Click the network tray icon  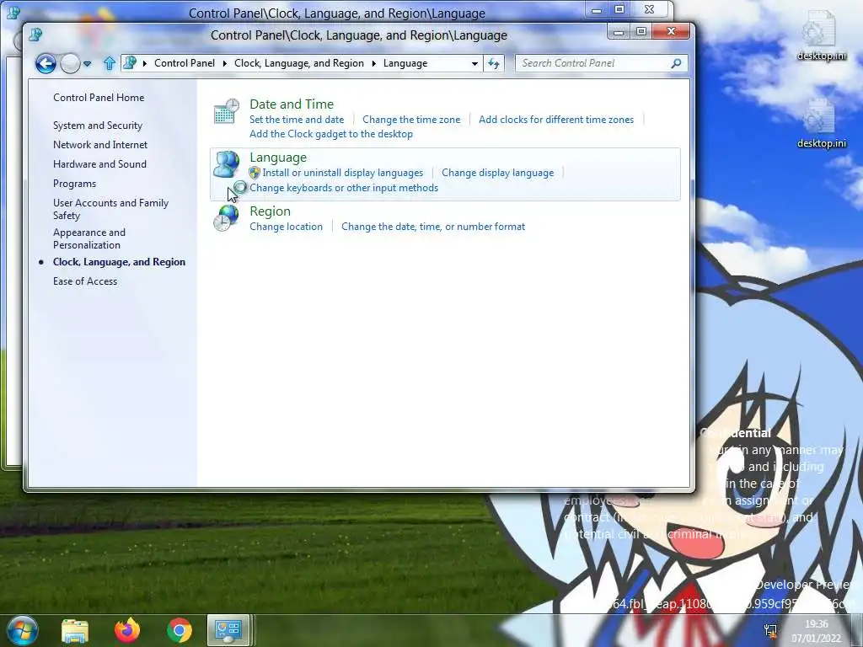click(770, 631)
